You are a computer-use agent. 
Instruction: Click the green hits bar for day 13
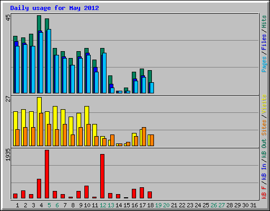[110, 80]
